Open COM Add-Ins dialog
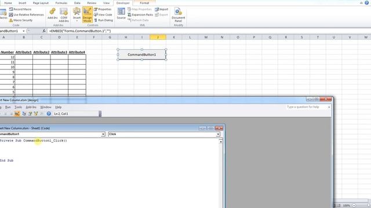 pyautogui.click(x=64, y=15)
